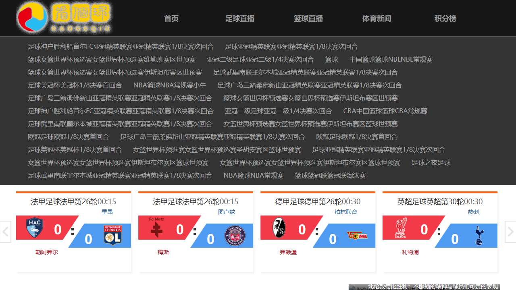This screenshot has height=290, width=516.
Task: Click the SC Freiburg team crest
Action: [279, 228]
